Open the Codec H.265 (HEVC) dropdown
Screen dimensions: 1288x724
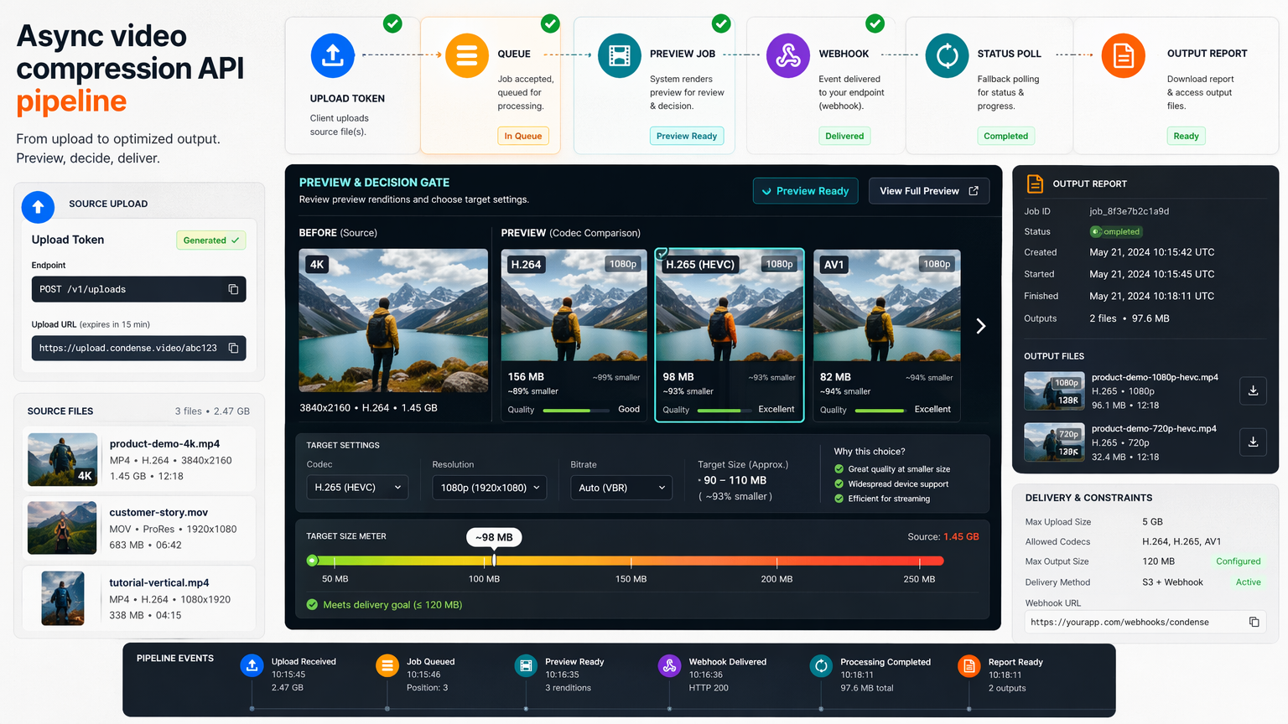[357, 487]
